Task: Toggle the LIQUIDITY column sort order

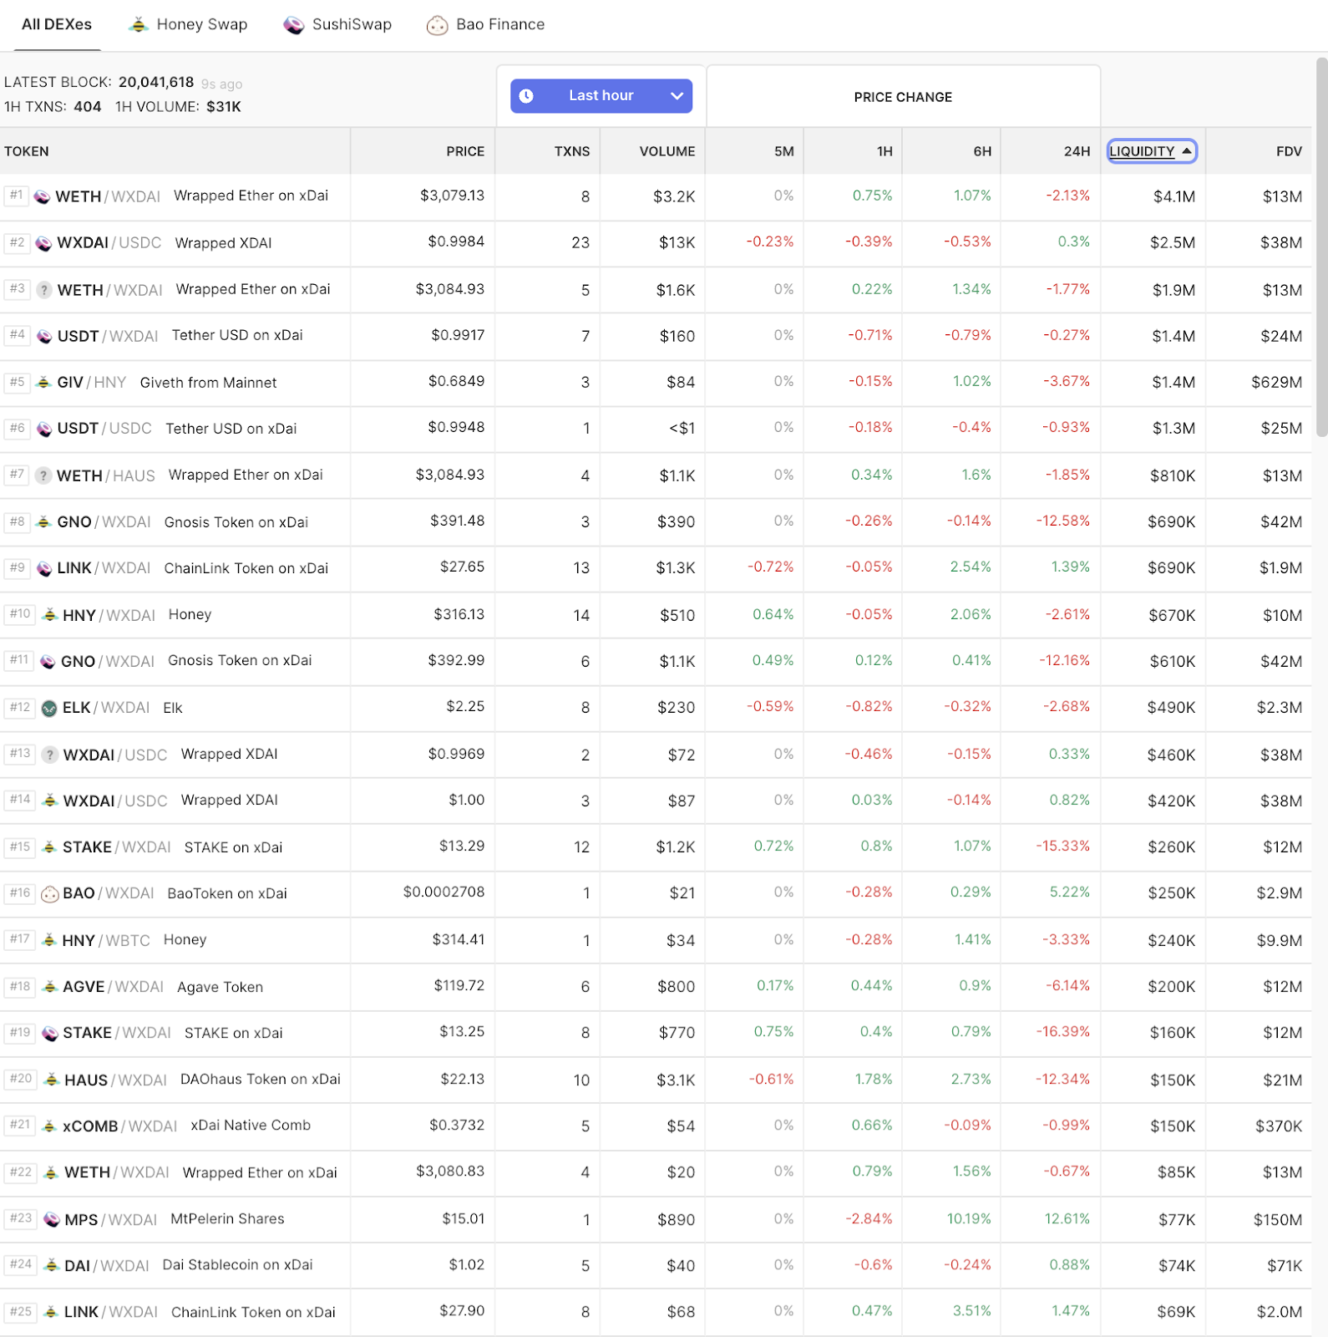Action: pos(1152,151)
